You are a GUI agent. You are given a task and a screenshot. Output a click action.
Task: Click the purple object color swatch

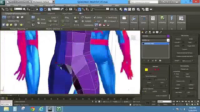point(168,36)
